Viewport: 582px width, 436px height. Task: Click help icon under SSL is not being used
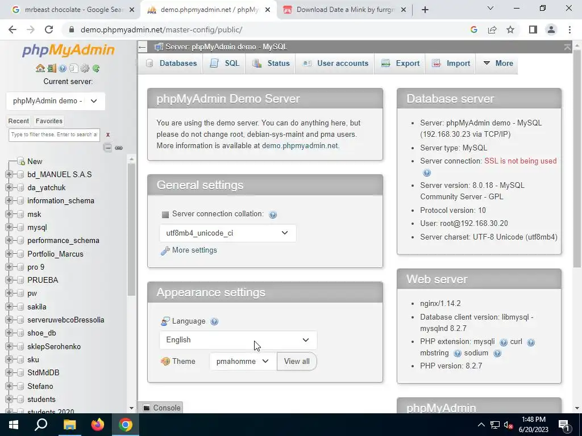(x=427, y=173)
